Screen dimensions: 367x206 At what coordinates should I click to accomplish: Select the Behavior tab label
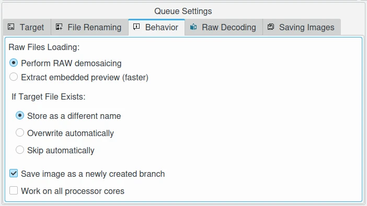tap(162, 27)
